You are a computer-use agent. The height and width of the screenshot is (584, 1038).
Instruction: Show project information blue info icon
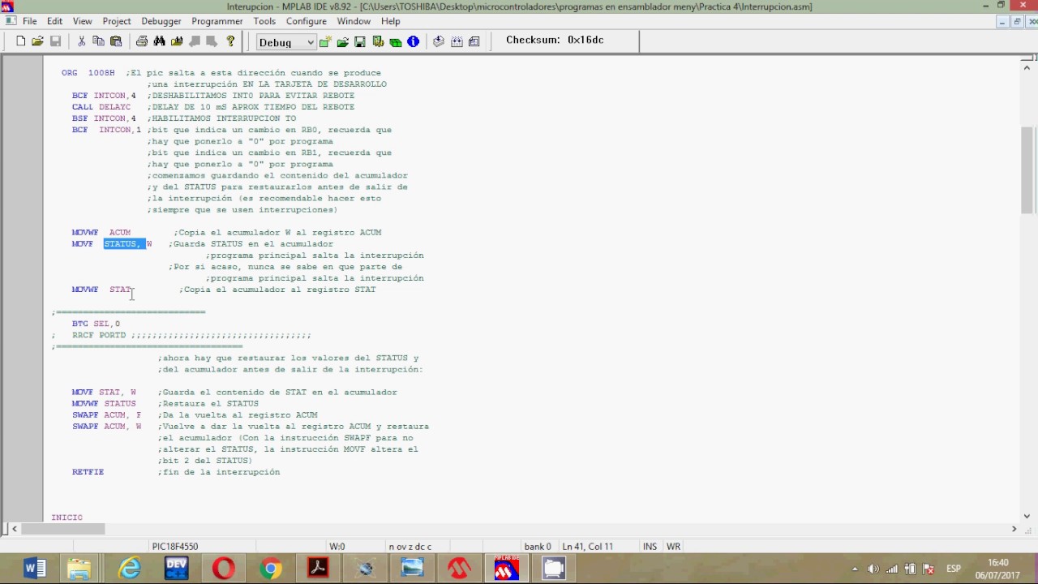[x=413, y=41]
